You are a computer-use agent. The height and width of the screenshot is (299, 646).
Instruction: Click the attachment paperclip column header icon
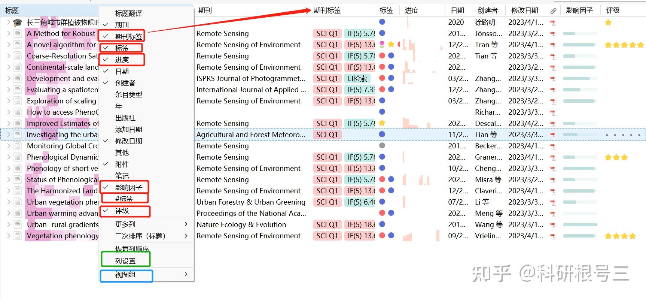coord(553,10)
